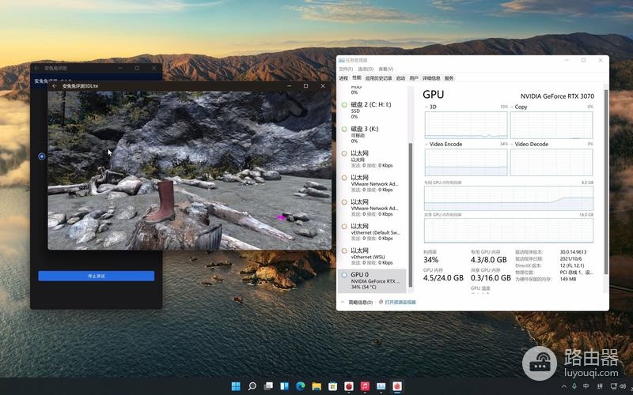Switch to the 启动 tab

400,77
